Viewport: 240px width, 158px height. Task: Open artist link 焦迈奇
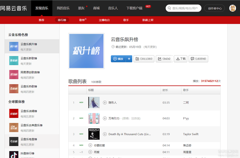(187, 145)
